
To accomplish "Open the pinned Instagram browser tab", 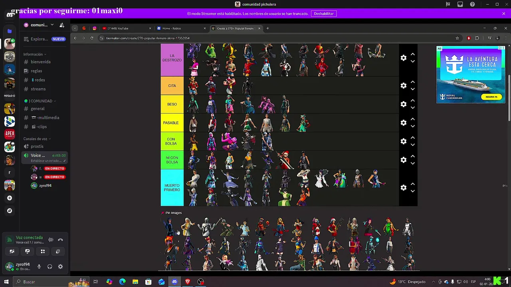I will [95, 28].
